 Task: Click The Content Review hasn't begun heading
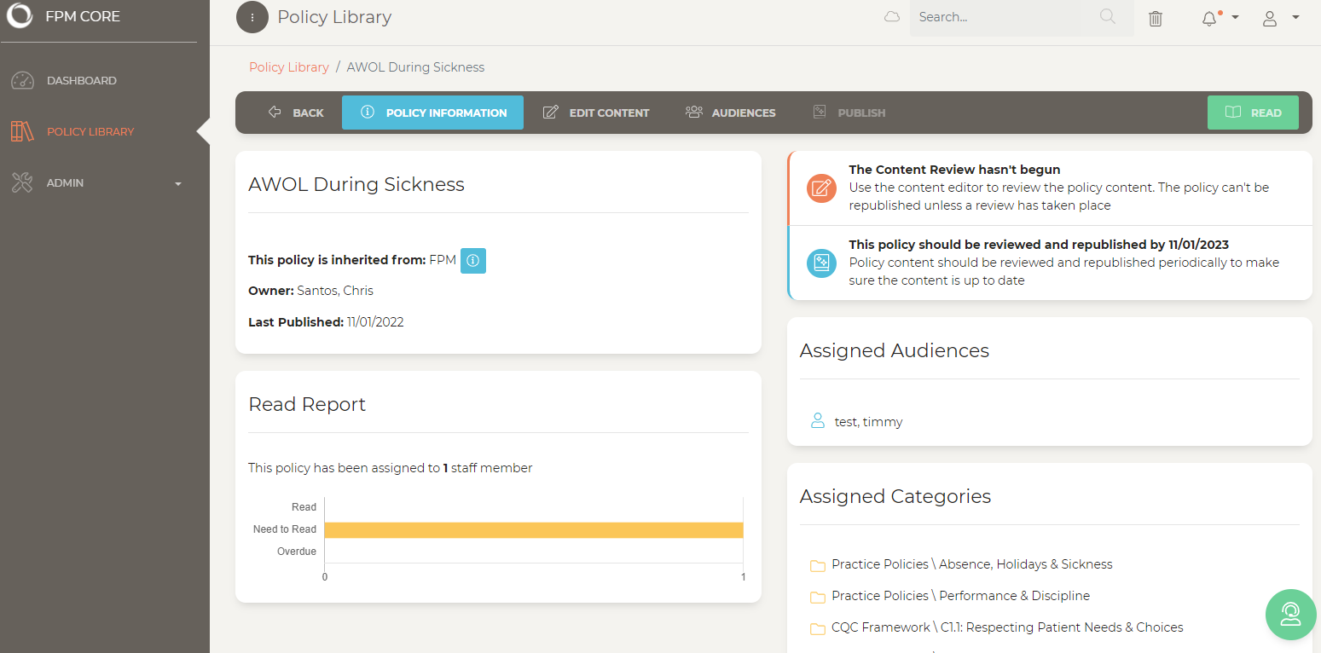pyautogui.click(x=954, y=170)
